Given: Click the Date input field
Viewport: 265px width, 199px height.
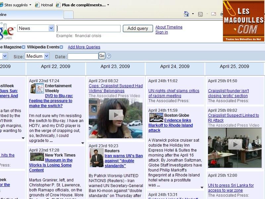Looking at the screenshot, I should (83, 56).
